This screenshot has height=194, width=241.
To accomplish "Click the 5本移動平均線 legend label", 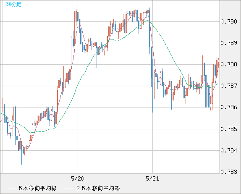I will tap(38, 188).
